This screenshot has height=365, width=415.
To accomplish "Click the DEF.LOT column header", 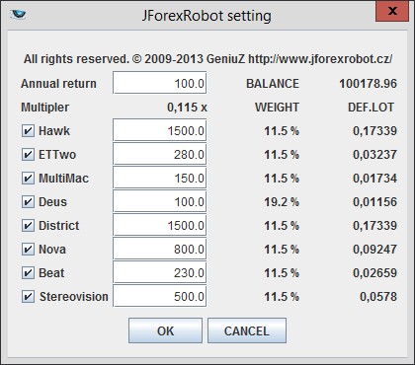I will coord(371,108).
